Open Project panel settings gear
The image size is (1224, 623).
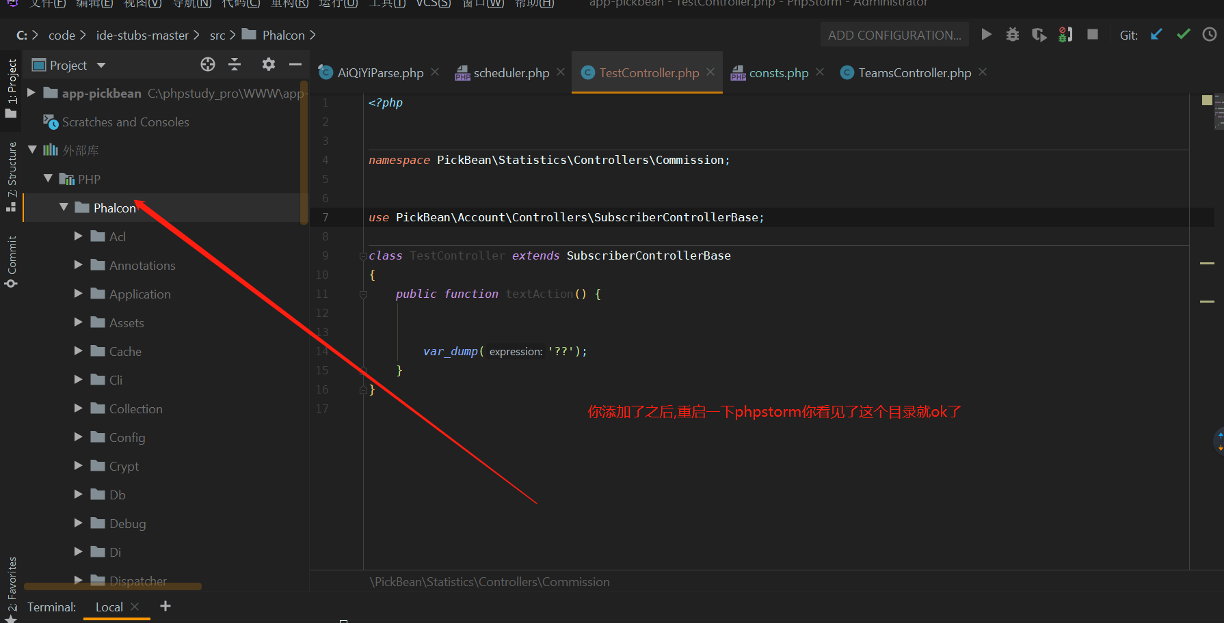click(269, 64)
